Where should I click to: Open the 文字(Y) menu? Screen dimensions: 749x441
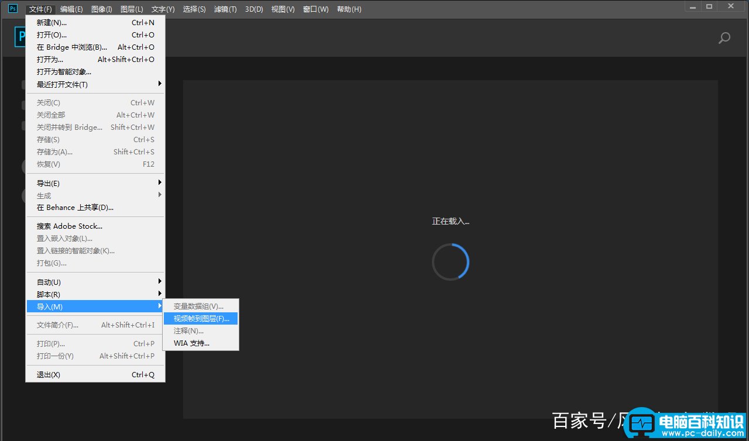pyautogui.click(x=163, y=9)
